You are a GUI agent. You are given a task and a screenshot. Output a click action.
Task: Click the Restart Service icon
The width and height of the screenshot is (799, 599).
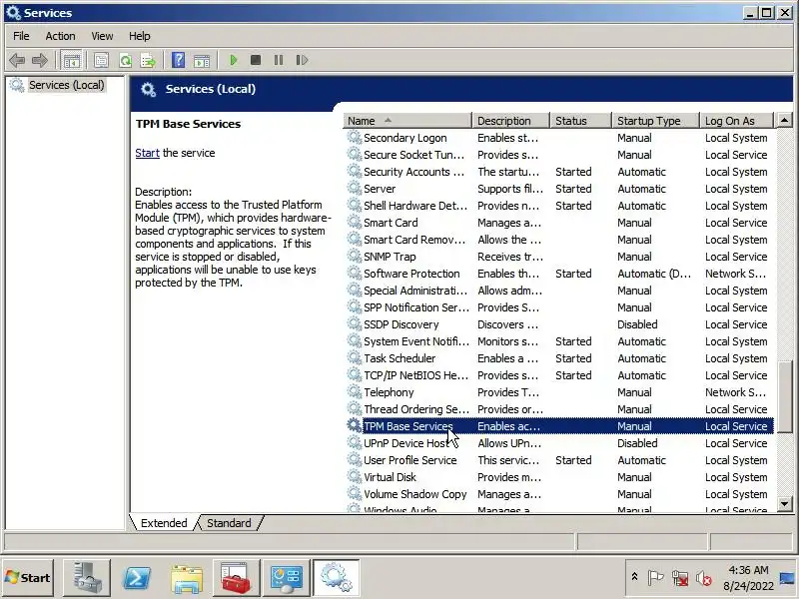point(302,60)
